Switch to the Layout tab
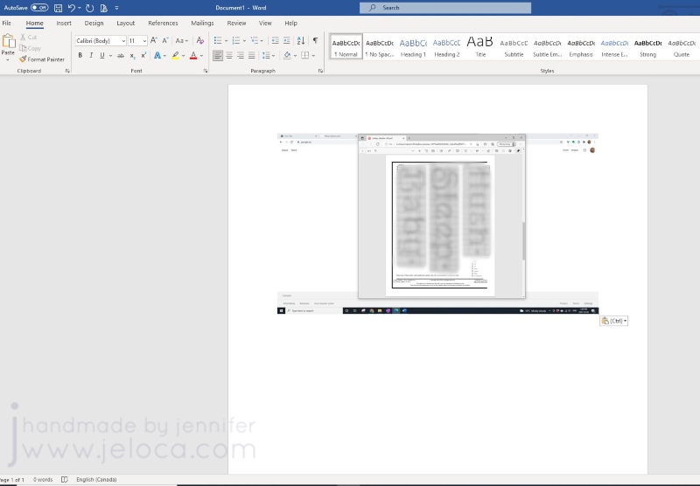The height and width of the screenshot is (486, 700). (126, 24)
